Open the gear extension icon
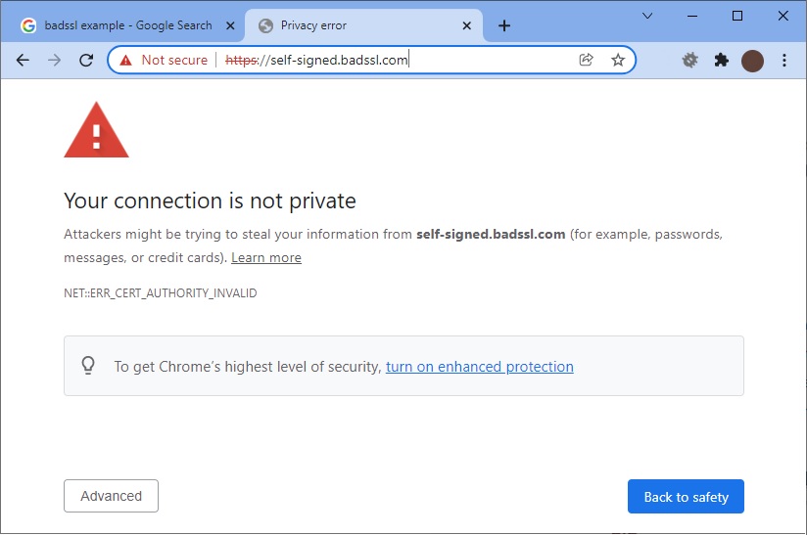 coord(689,60)
